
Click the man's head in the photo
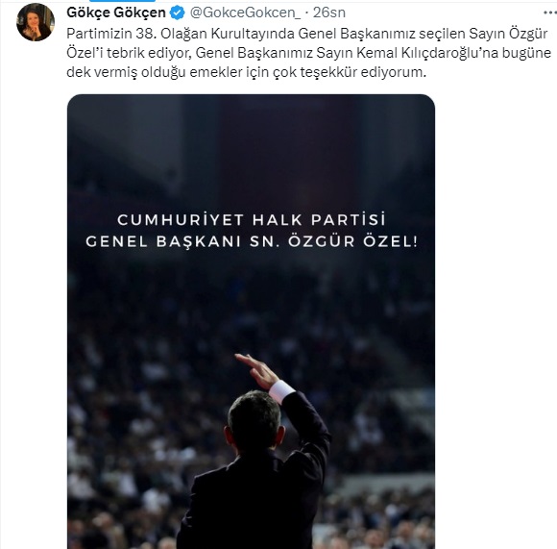coord(254,421)
